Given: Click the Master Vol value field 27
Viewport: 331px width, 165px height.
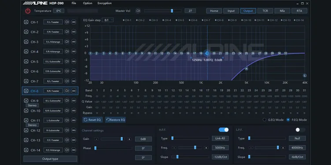Looking at the screenshot, I should pyautogui.click(x=190, y=11).
